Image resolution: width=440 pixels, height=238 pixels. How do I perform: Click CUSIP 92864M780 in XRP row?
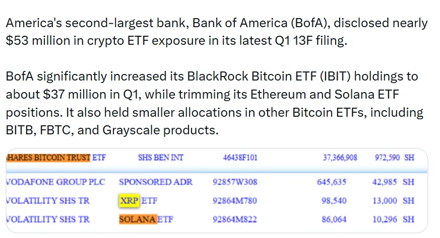234,201
